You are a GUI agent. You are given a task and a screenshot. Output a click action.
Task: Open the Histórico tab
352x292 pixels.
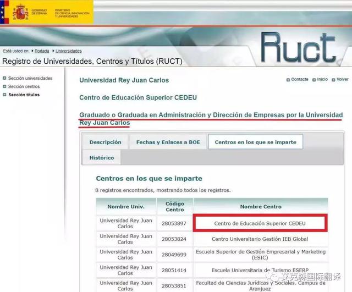102,158
